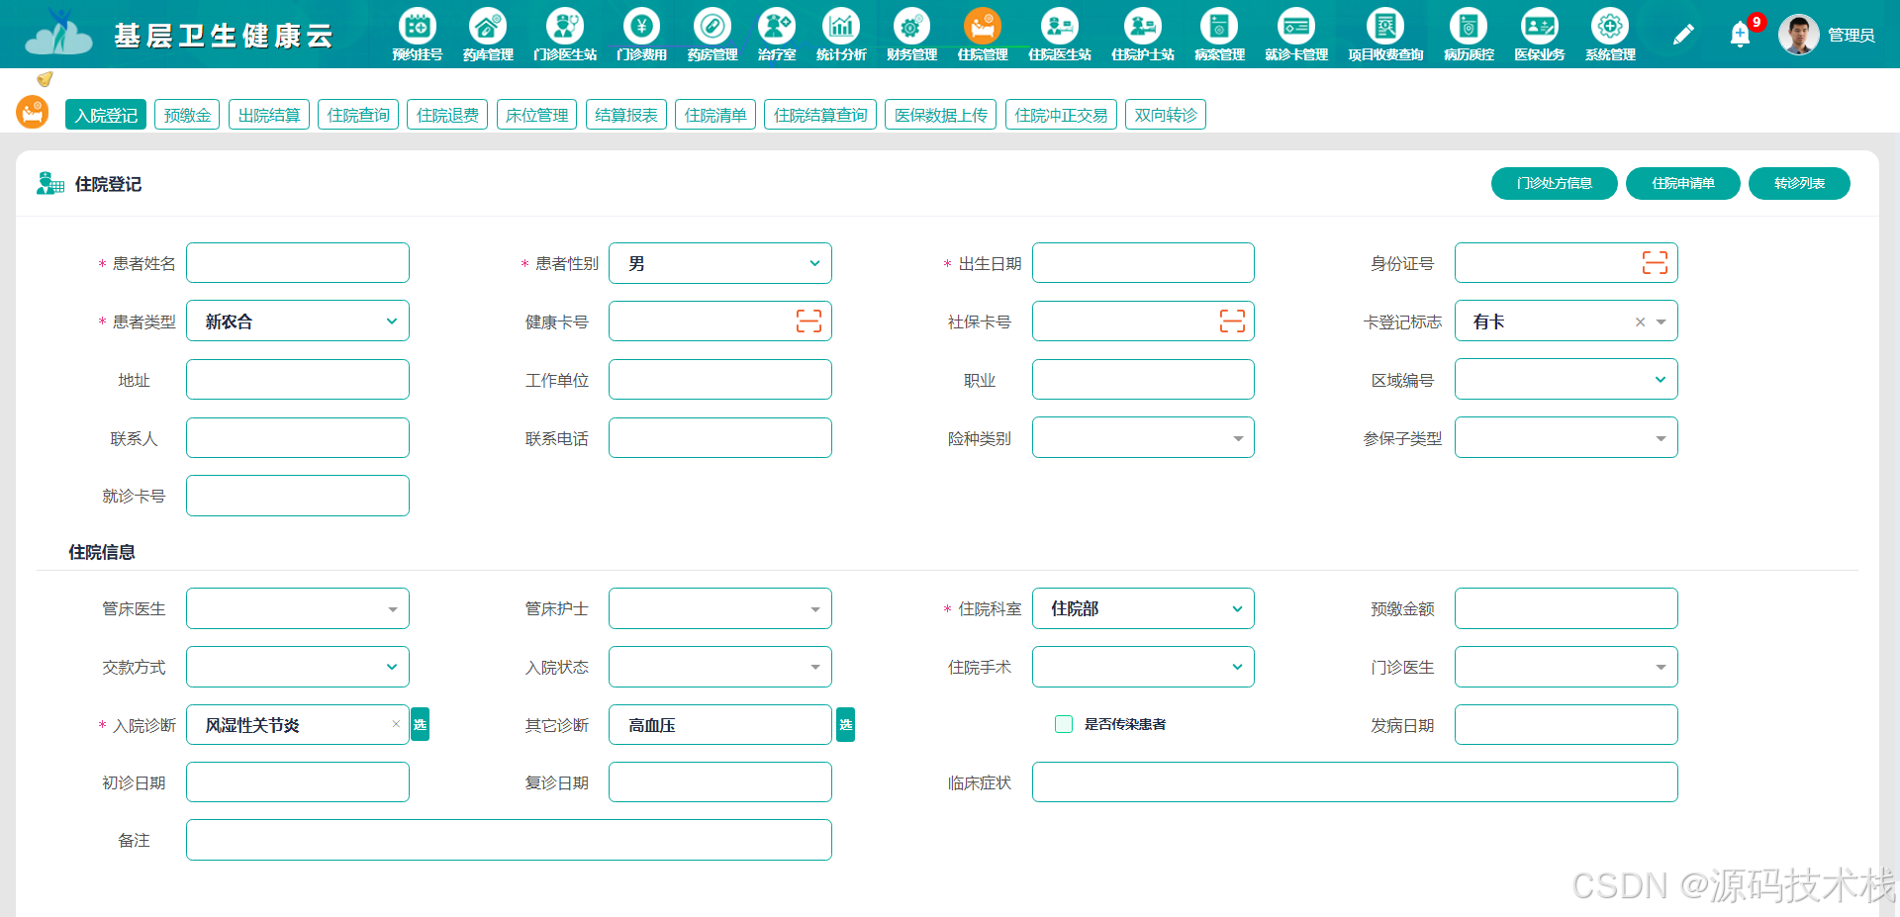Click the 患者姓名 input field
This screenshot has width=1900, height=917.
coord(298,263)
